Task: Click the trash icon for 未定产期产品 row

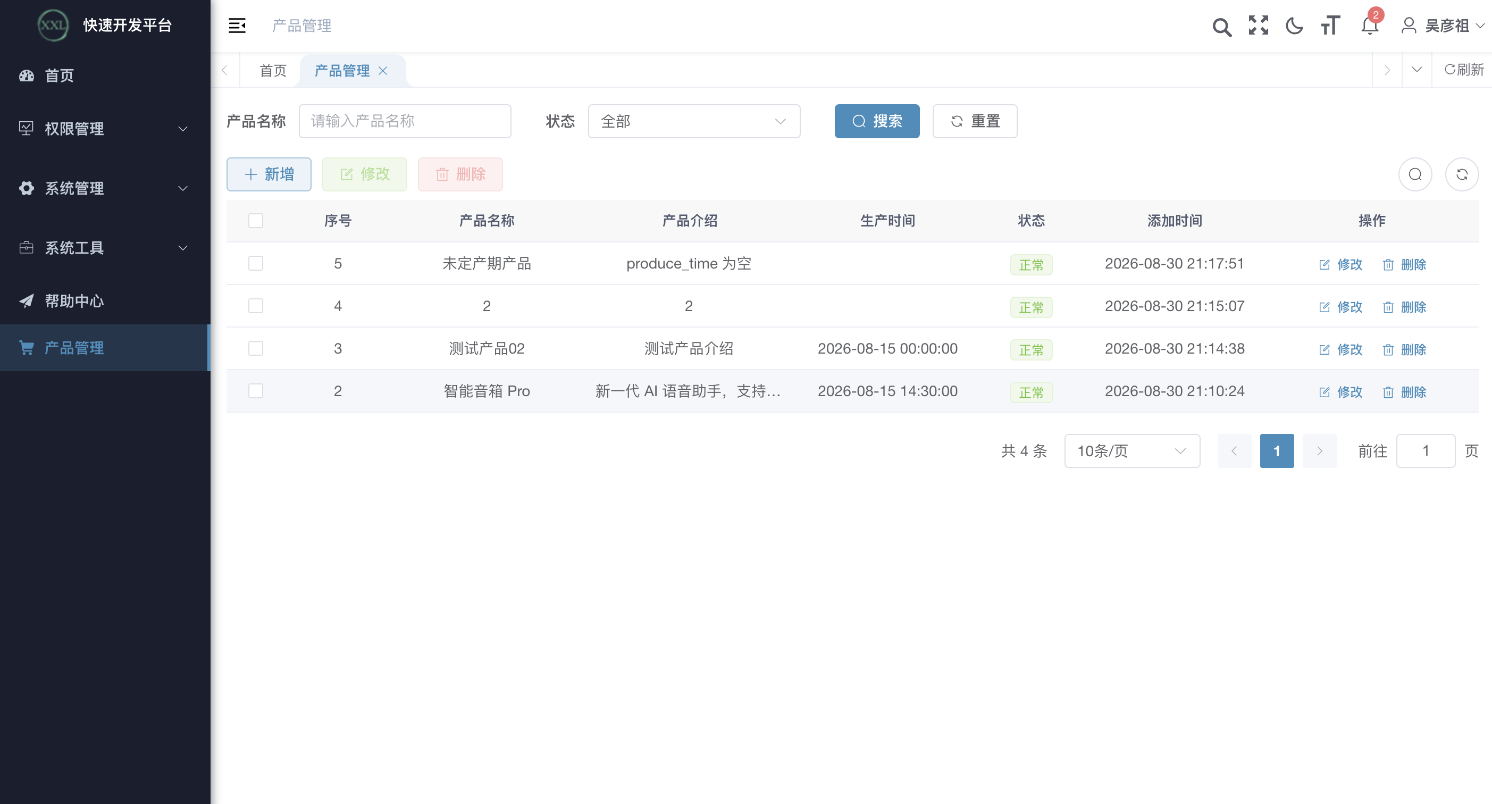Action: click(x=1388, y=265)
